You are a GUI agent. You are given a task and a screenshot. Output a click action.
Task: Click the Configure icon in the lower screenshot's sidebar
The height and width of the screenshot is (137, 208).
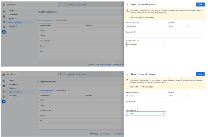[4, 101]
